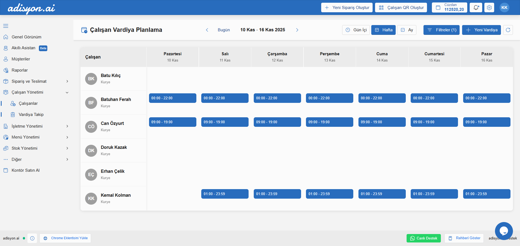Open the floating chat bubble icon
The width and height of the screenshot is (520, 246).
504,231
